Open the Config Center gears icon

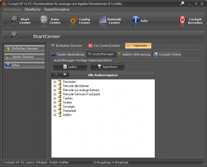tap(74, 20)
